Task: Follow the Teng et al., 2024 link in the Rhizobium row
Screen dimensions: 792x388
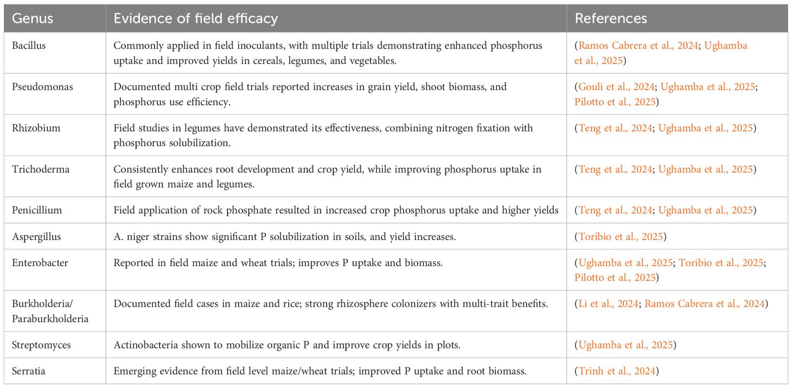Action: coord(615,128)
